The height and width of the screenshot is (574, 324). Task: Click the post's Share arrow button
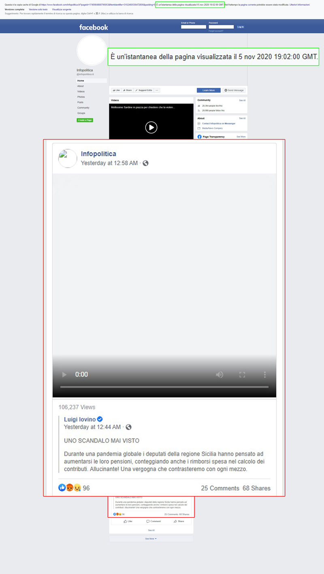click(x=179, y=521)
